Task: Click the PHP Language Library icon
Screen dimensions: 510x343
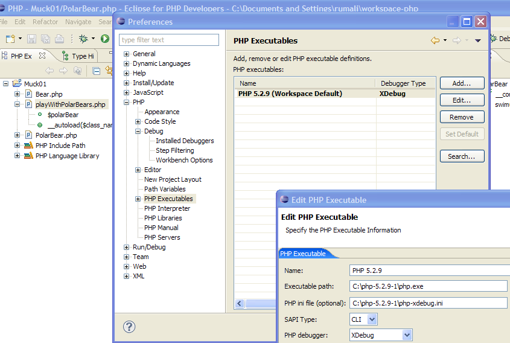Action: point(28,156)
